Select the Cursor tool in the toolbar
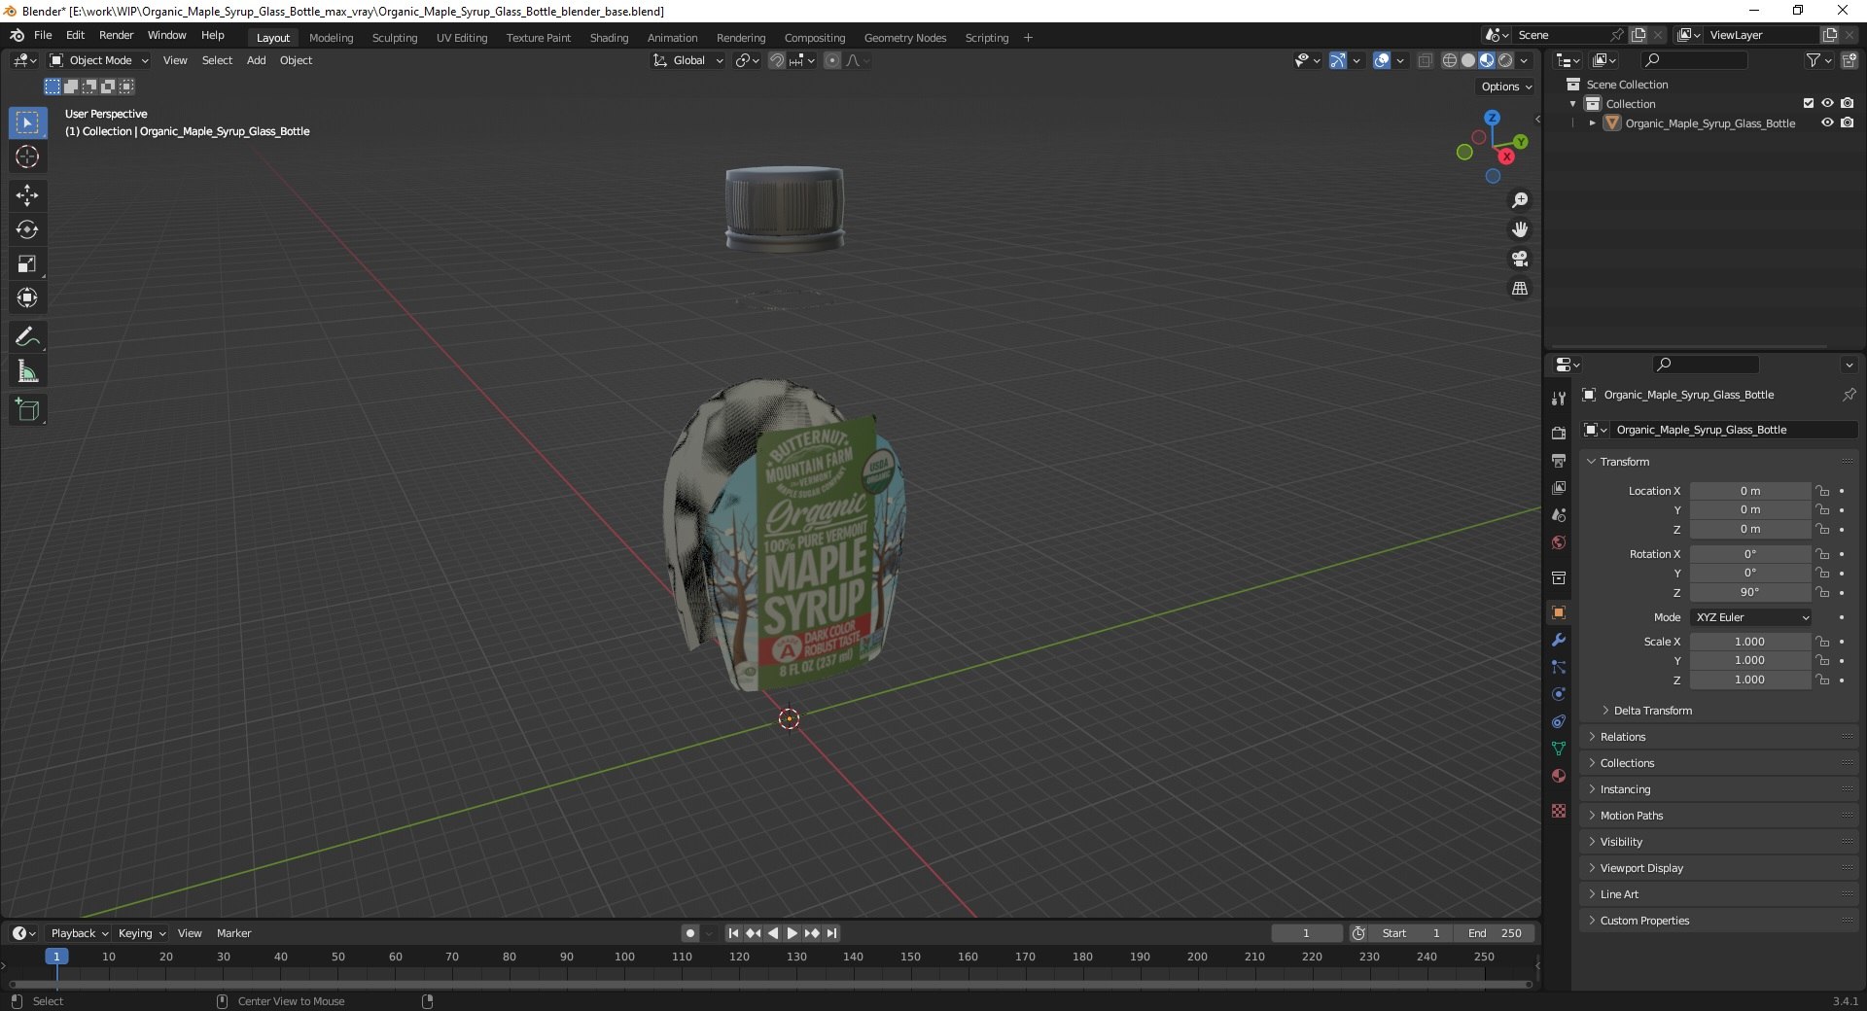1867x1011 pixels. click(x=27, y=157)
